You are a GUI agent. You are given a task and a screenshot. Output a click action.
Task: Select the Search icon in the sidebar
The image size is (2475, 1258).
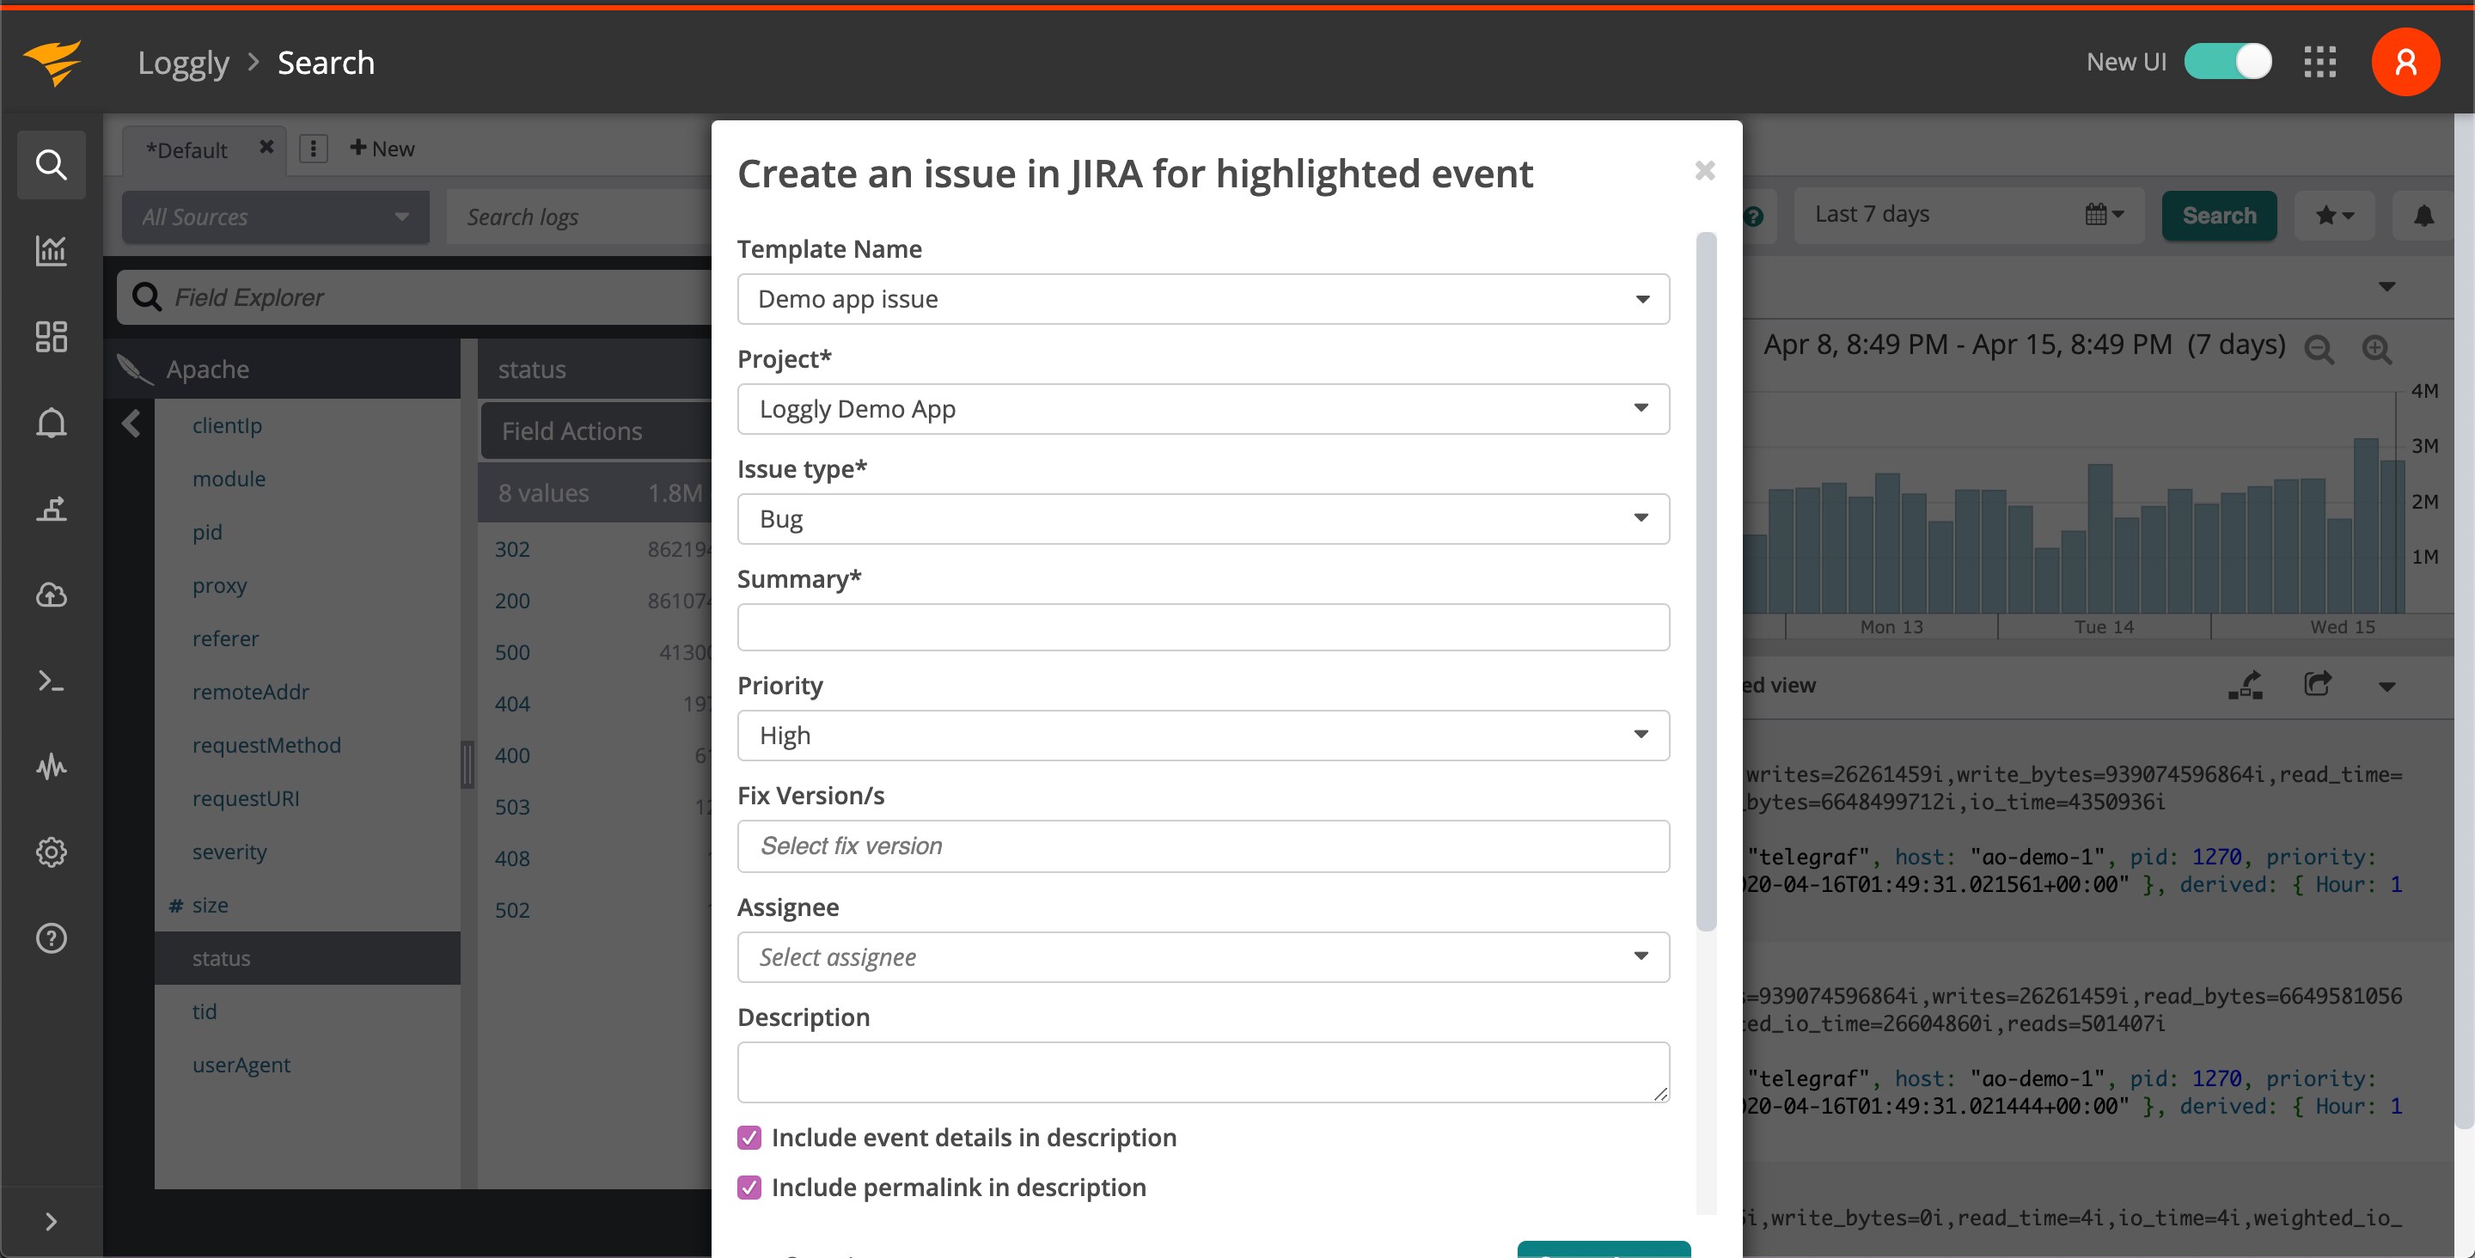(51, 164)
